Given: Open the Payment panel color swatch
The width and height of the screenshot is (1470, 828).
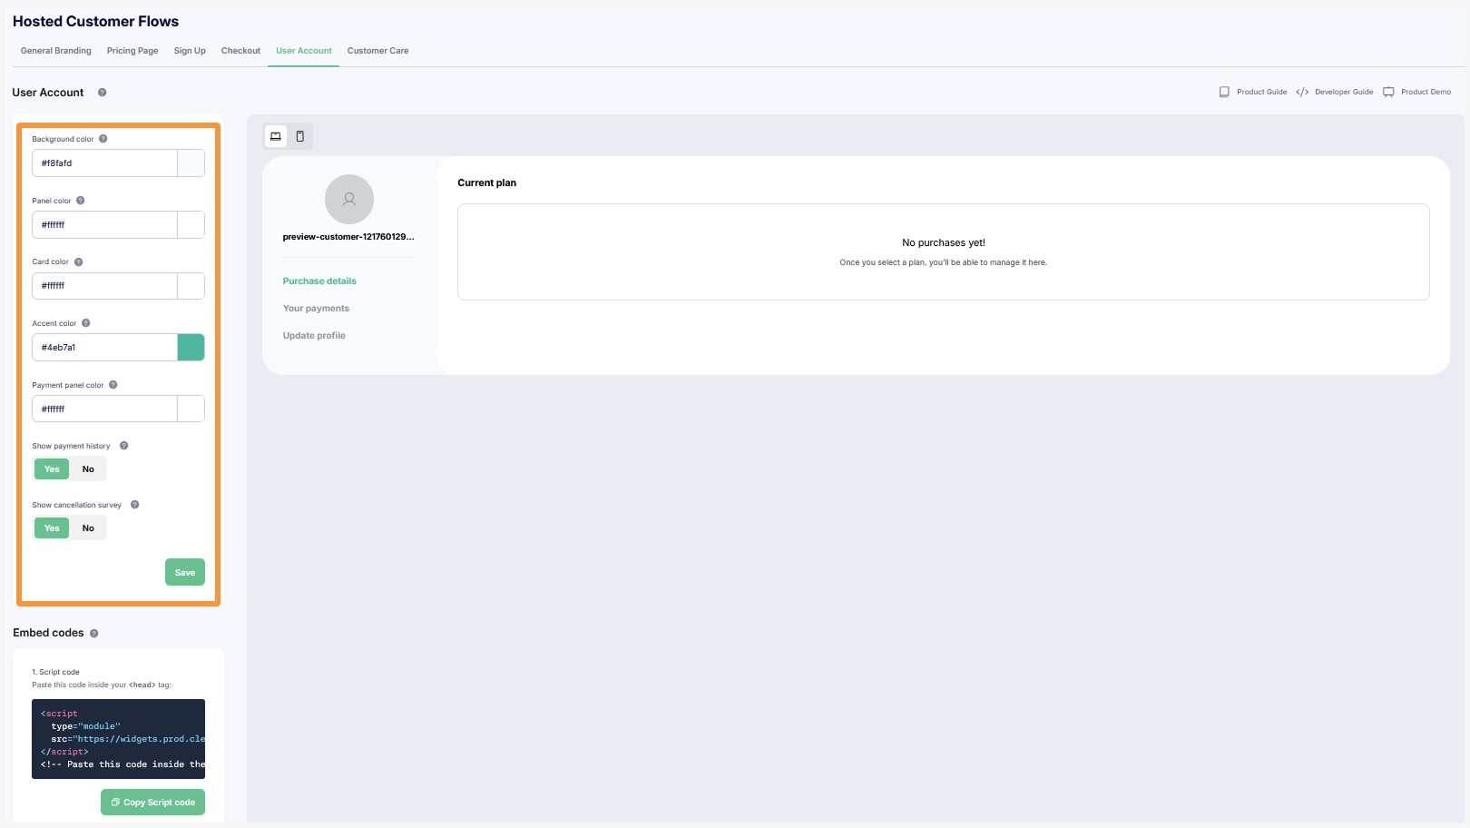Looking at the screenshot, I should pyautogui.click(x=191, y=409).
